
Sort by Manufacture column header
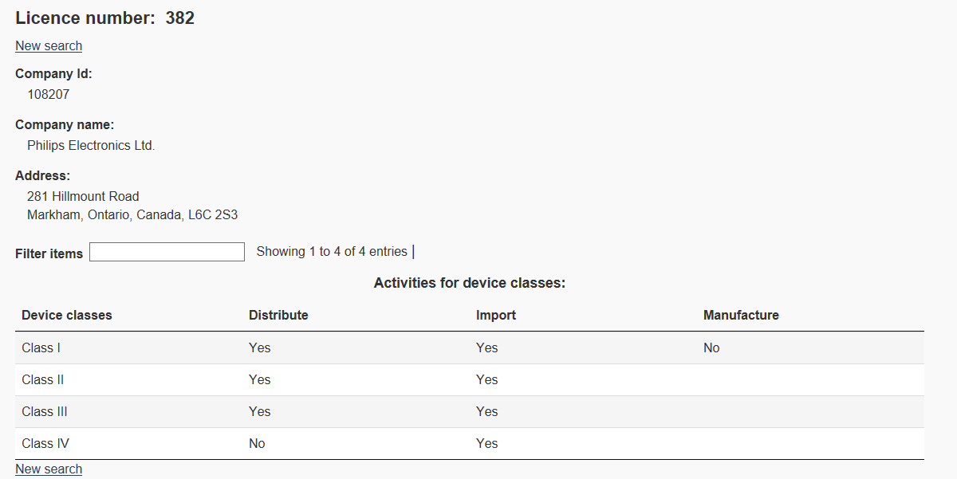[x=741, y=315]
